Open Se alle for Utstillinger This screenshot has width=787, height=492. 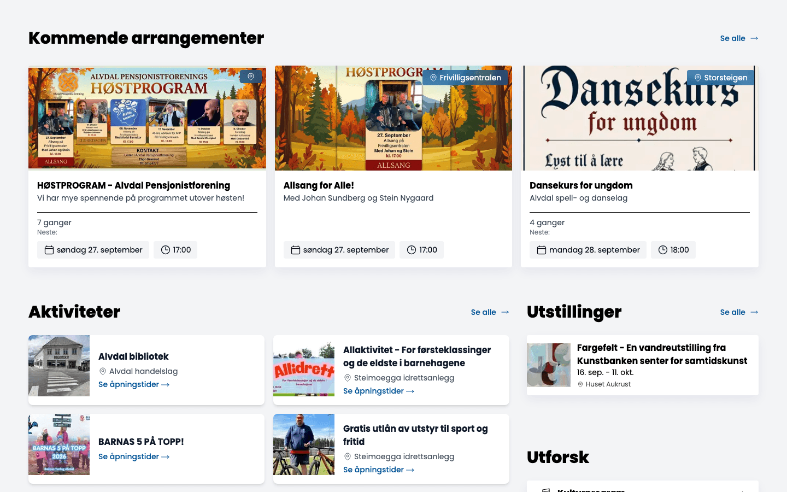tap(739, 312)
